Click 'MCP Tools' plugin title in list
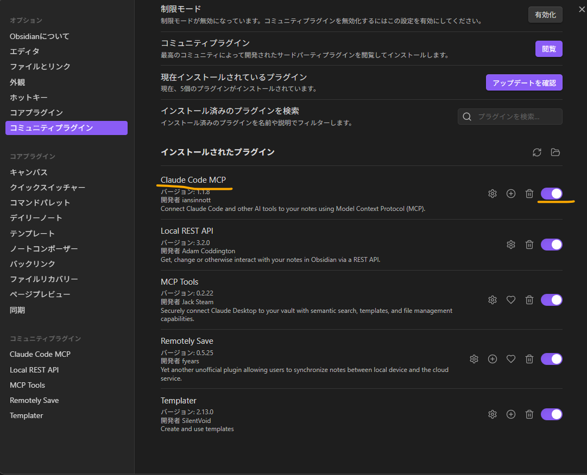The height and width of the screenshot is (475, 587). point(179,282)
